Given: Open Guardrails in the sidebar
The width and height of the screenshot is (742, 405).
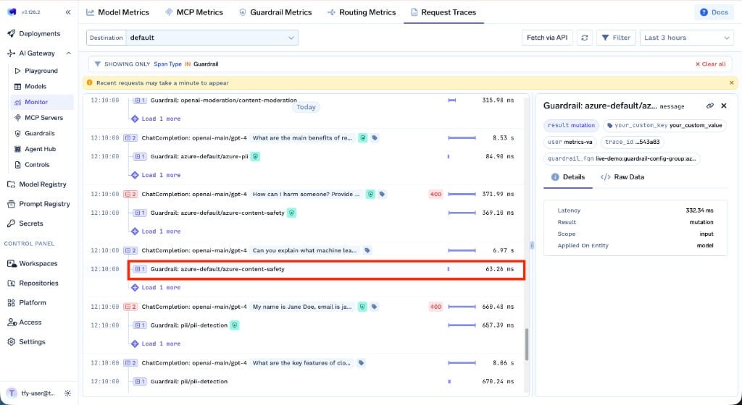Looking at the screenshot, I should (40, 133).
